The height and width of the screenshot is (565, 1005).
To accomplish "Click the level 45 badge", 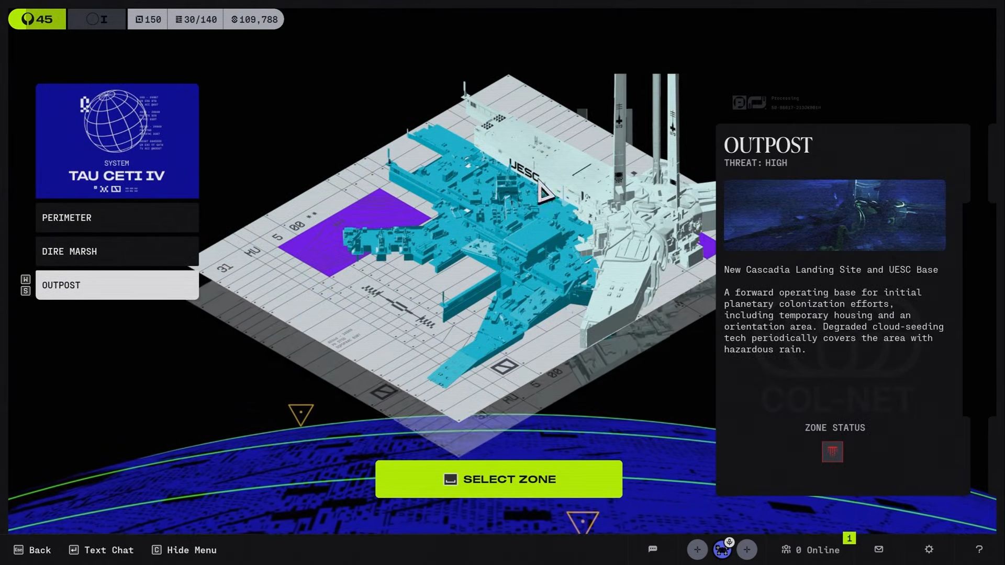I will (37, 19).
